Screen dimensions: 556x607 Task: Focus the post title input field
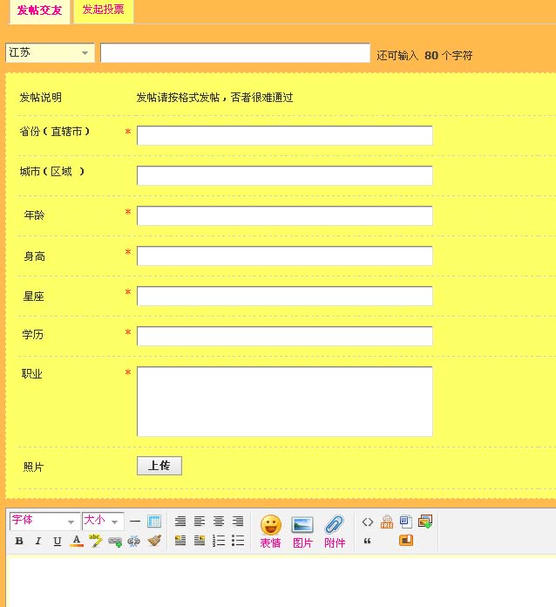coord(235,52)
